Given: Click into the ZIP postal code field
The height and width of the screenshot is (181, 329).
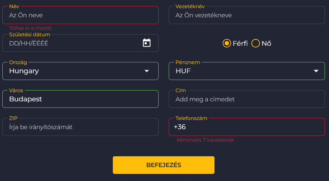Looking at the screenshot, I should point(80,127).
